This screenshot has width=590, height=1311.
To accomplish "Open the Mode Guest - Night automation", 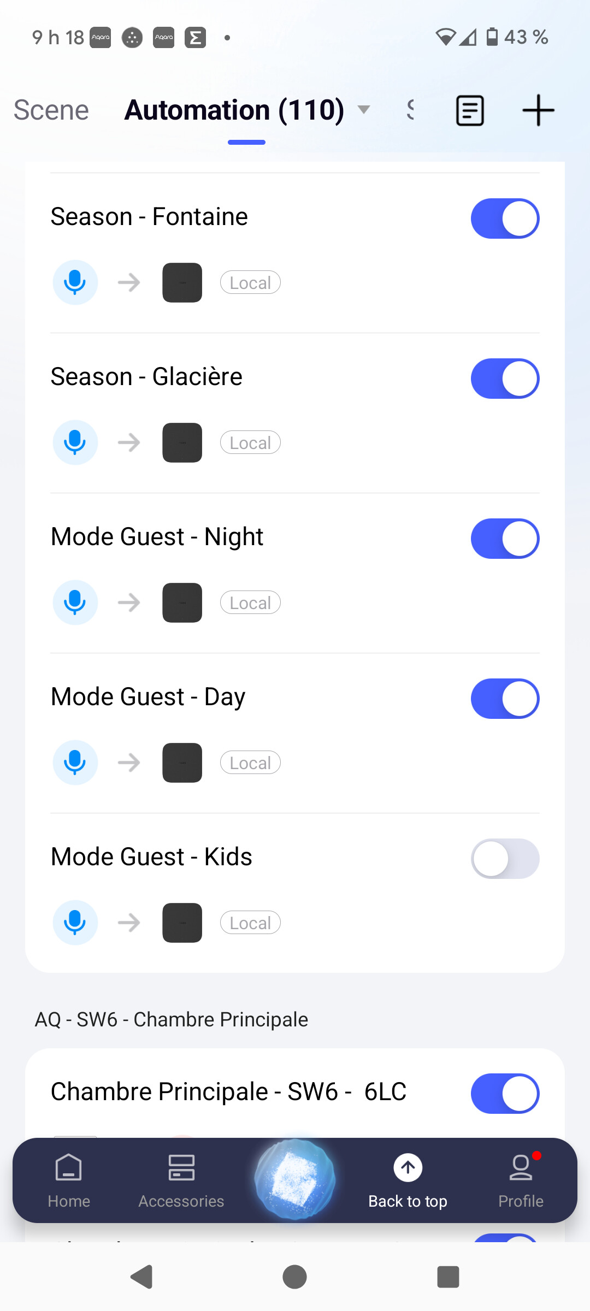I will click(157, 537).
